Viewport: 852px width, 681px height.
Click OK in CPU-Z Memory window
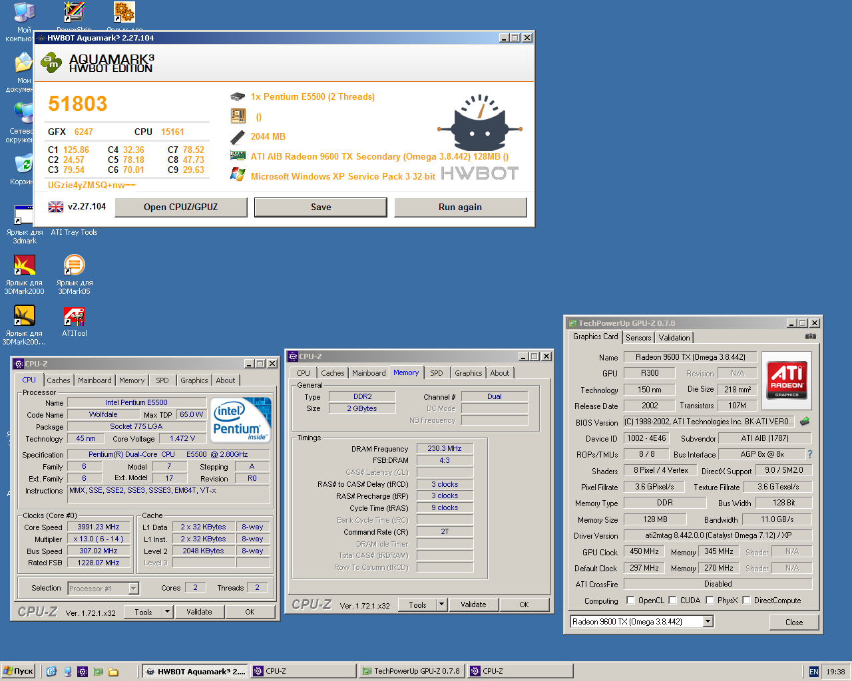pyautogui.click(x=524, y=605)
